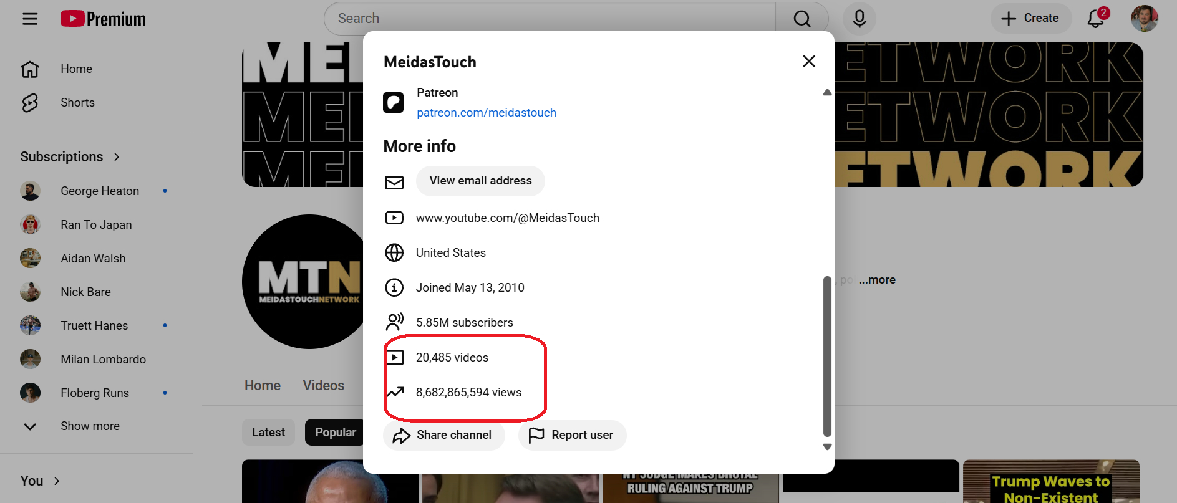1177x503 pixels.
Task: Expand the Subscriptions section chevron
Action: click(117, 157)
